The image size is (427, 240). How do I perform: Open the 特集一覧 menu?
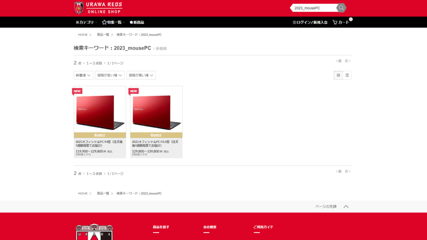click(114, 22)
